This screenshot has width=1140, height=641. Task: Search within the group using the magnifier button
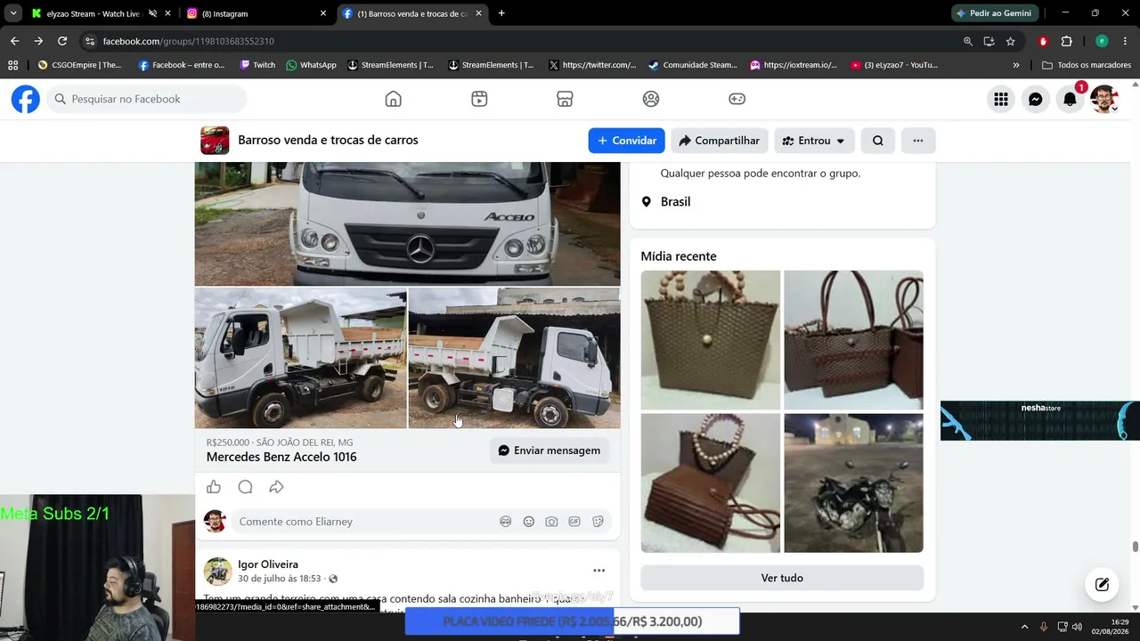(x=878, y=141)
